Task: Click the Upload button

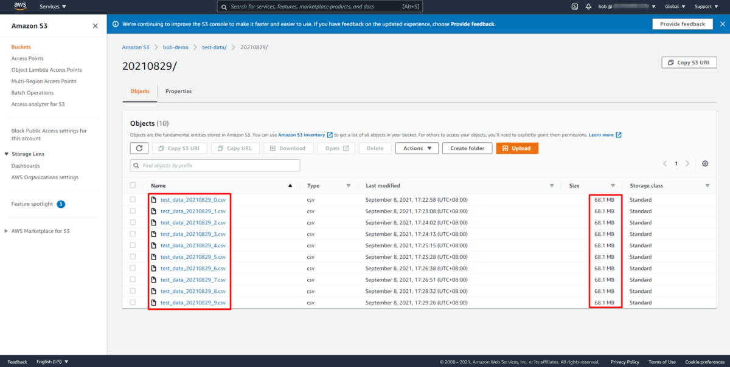Action: pos(517,148)
